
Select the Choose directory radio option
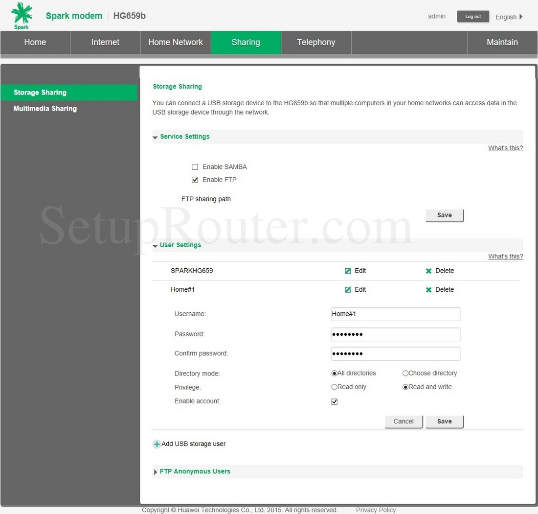coord(405,373)
